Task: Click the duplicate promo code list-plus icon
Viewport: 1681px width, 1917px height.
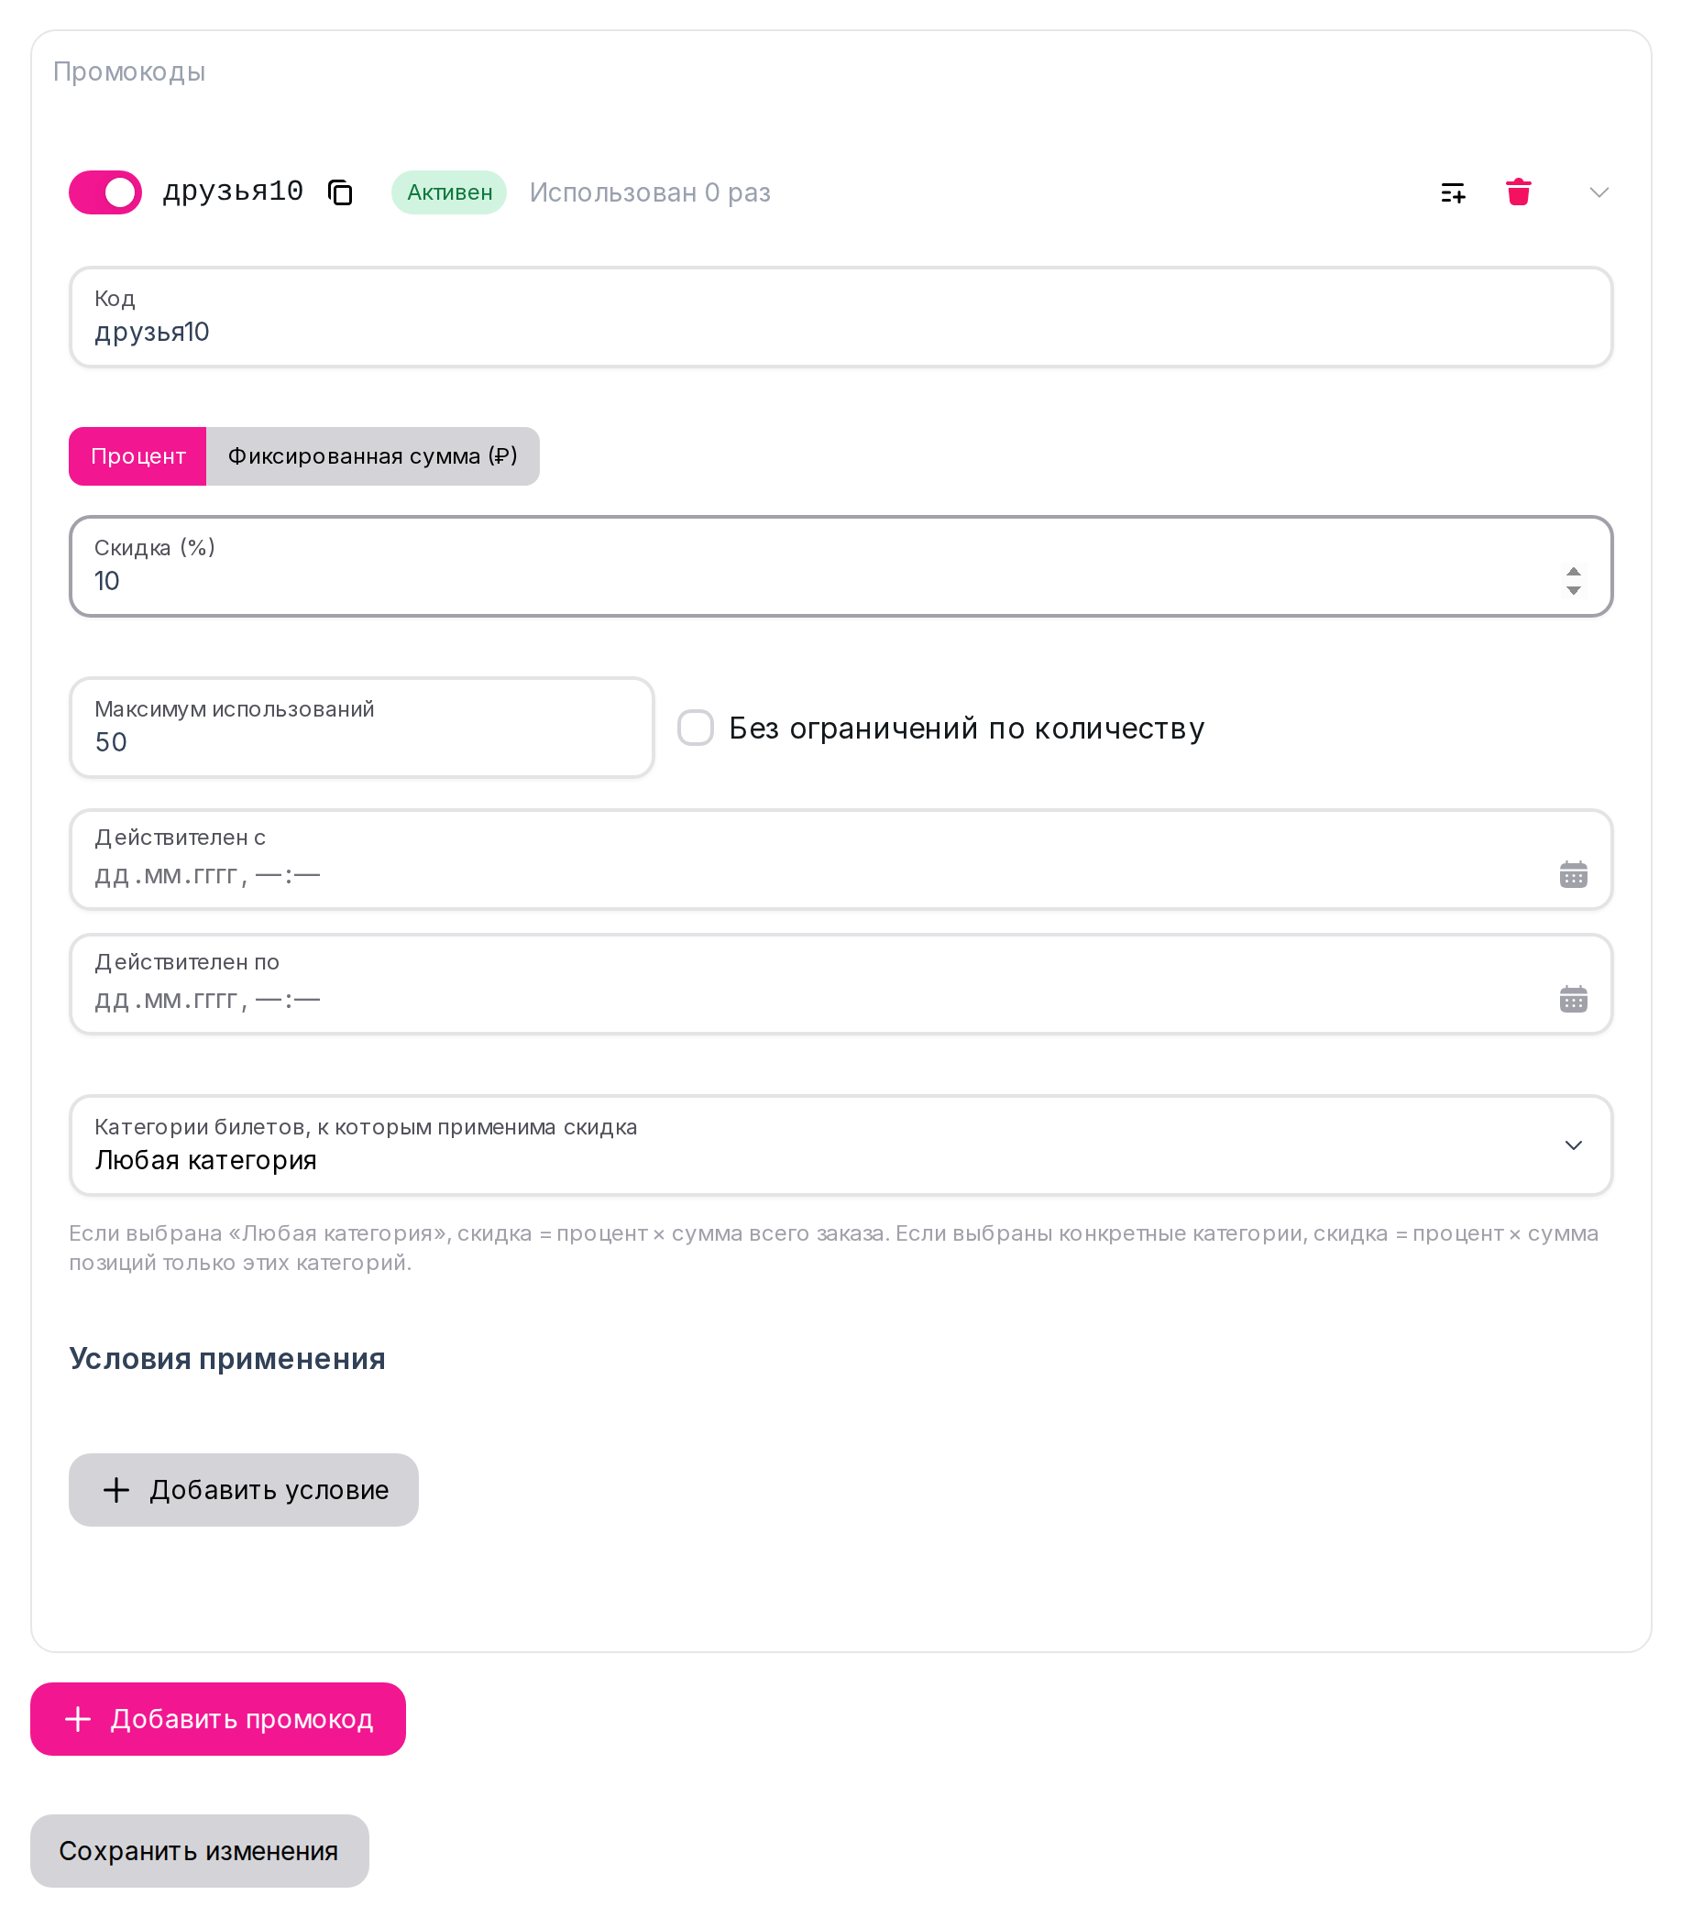Action: tap(1452, 193)
